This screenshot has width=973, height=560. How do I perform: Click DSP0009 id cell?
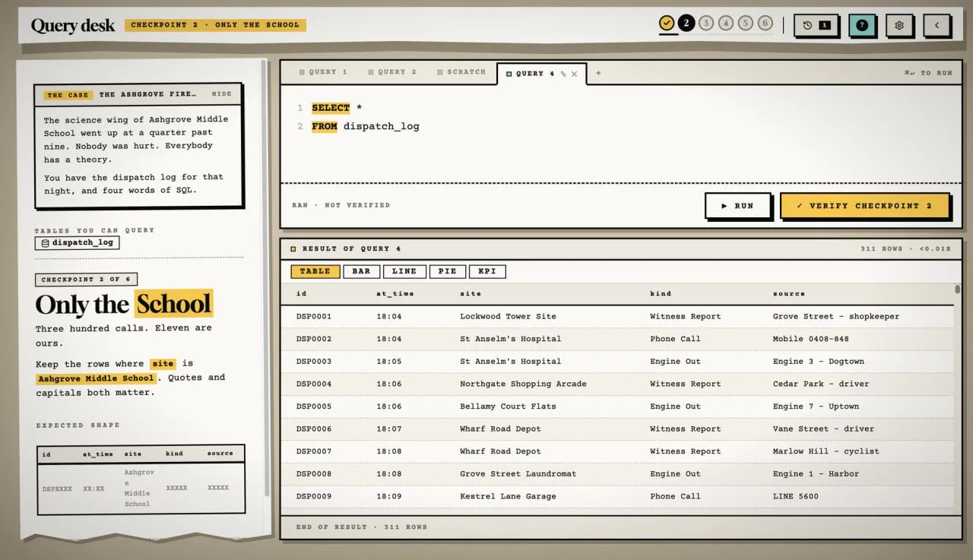(314, 496)
